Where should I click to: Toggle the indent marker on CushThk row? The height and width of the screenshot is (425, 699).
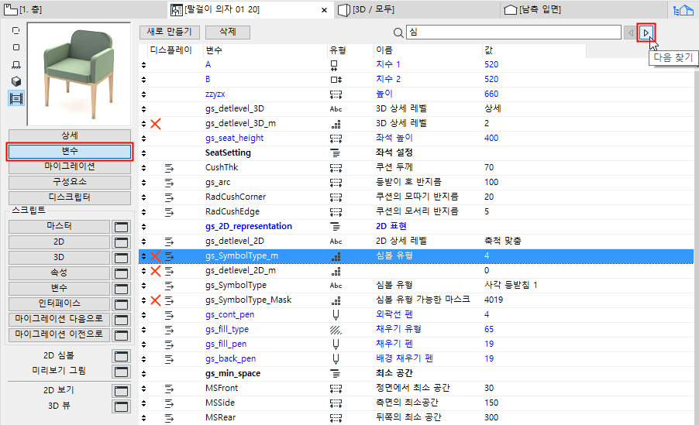pos(169,169)
